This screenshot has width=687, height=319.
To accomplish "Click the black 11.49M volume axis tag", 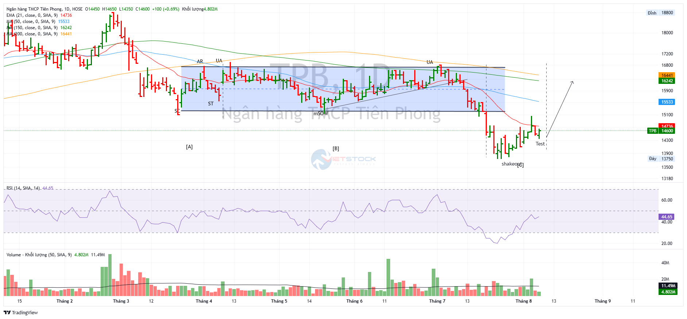I will [668, 286].
